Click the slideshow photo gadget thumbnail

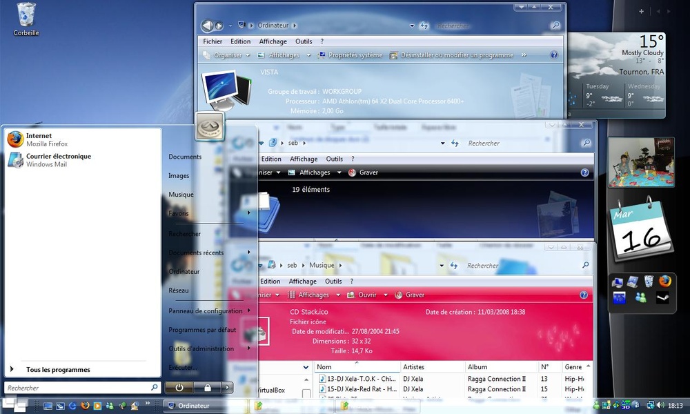point(641,162)
